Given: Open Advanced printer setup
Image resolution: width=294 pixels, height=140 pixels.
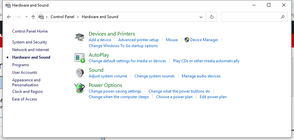Looking at the screenshot, I should 138,40.
